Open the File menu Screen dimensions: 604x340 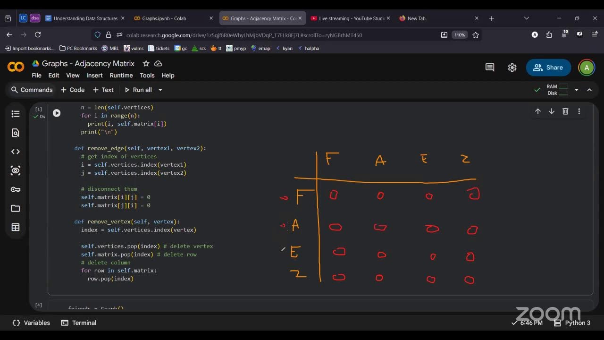coord(36,75)
